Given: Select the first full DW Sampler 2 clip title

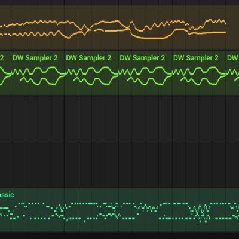Looking at the screenshot, I should coord(35,58).
